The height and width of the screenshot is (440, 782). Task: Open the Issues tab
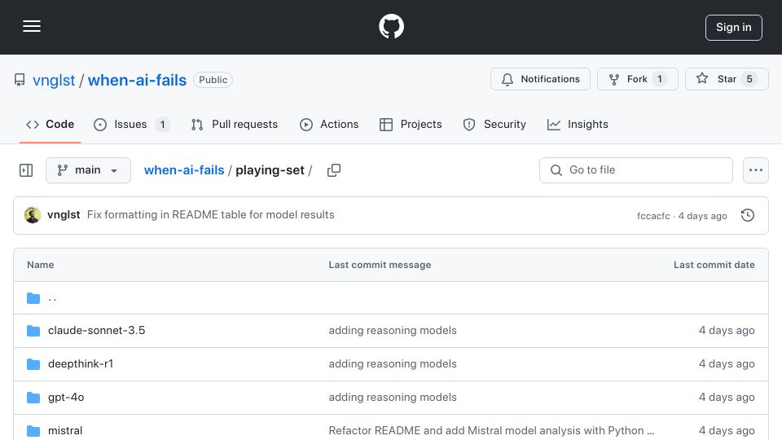132,124
